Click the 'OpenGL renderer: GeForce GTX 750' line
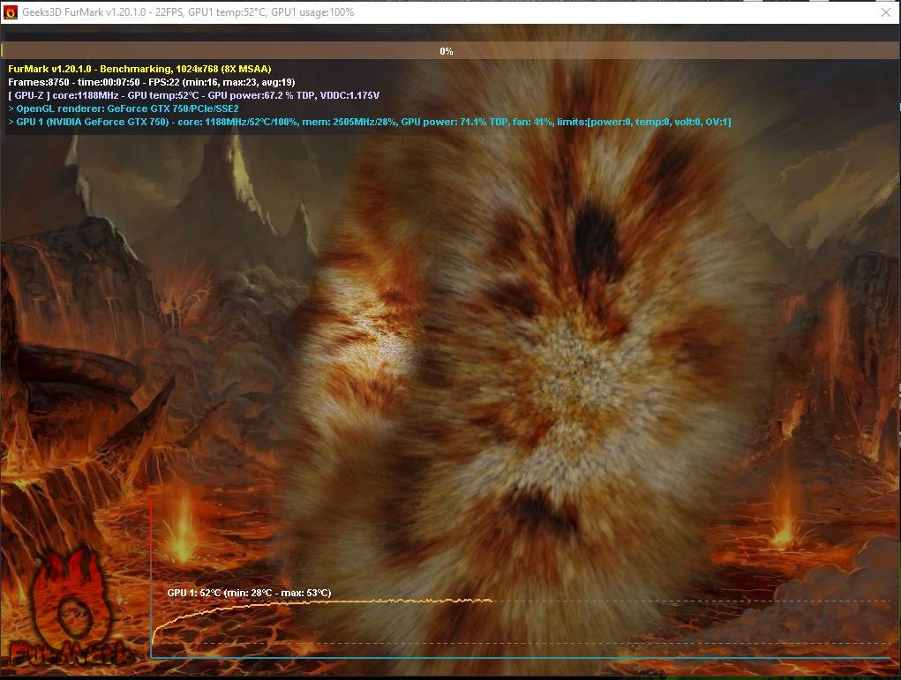The height and width of the screenshot is (680, 901). point(124,108)
